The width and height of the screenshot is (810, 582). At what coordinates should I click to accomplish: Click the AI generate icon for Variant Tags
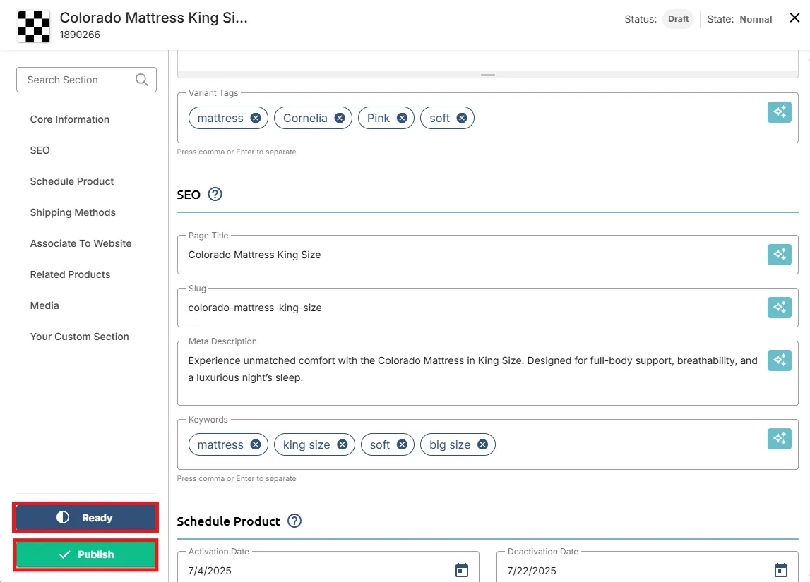(779, 112)
